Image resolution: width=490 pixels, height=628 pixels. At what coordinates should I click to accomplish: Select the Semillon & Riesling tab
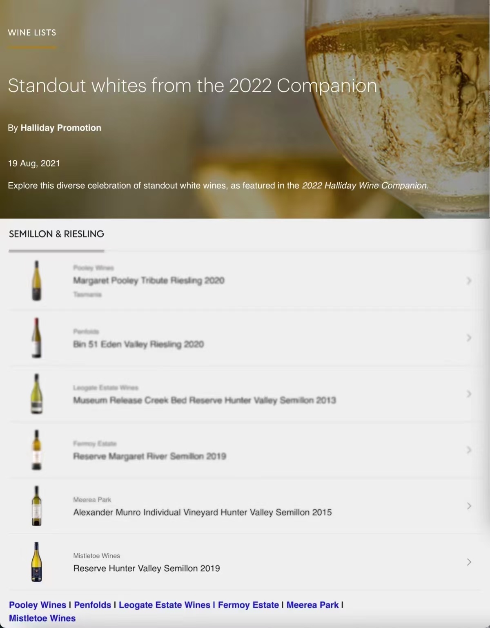(56, 234)
